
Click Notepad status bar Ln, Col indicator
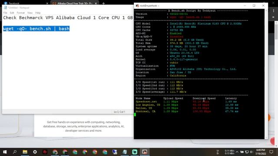click(119, 112)
